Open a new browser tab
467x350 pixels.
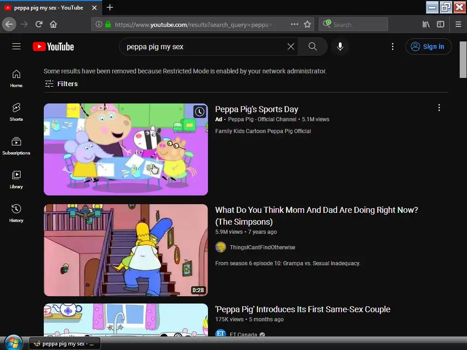click(x=109, y=7)
